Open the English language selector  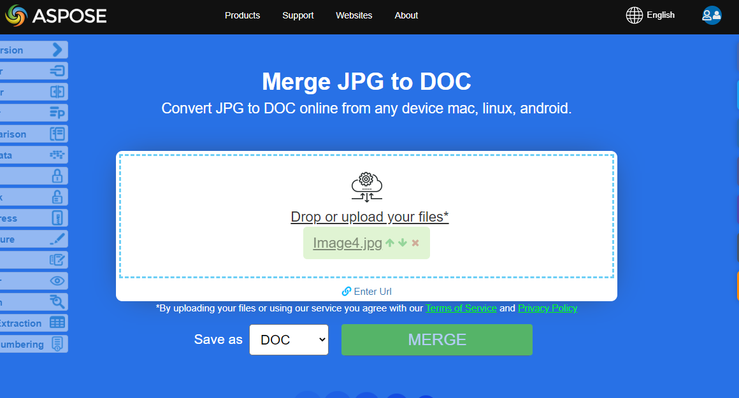(x=650, y=15)
